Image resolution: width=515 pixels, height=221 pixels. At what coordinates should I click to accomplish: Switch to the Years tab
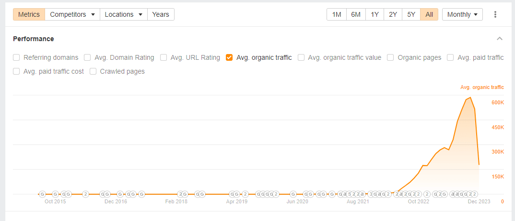pyautogui.click(x=161, y=14)
